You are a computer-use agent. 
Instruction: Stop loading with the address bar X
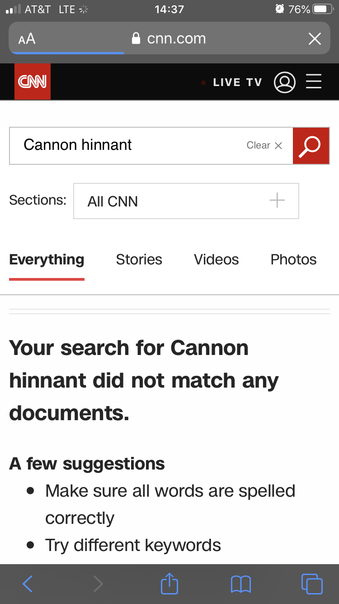pos(315,39)
